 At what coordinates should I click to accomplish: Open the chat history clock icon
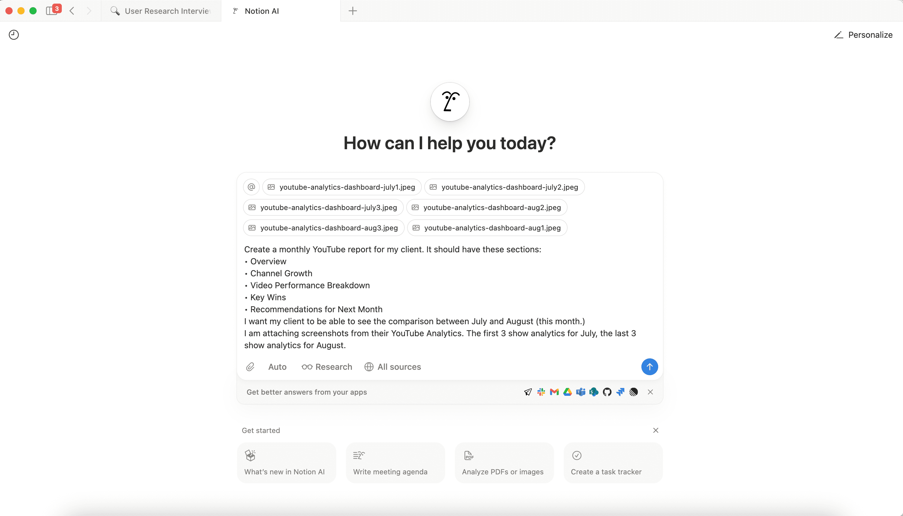click(x=14, y=35)
